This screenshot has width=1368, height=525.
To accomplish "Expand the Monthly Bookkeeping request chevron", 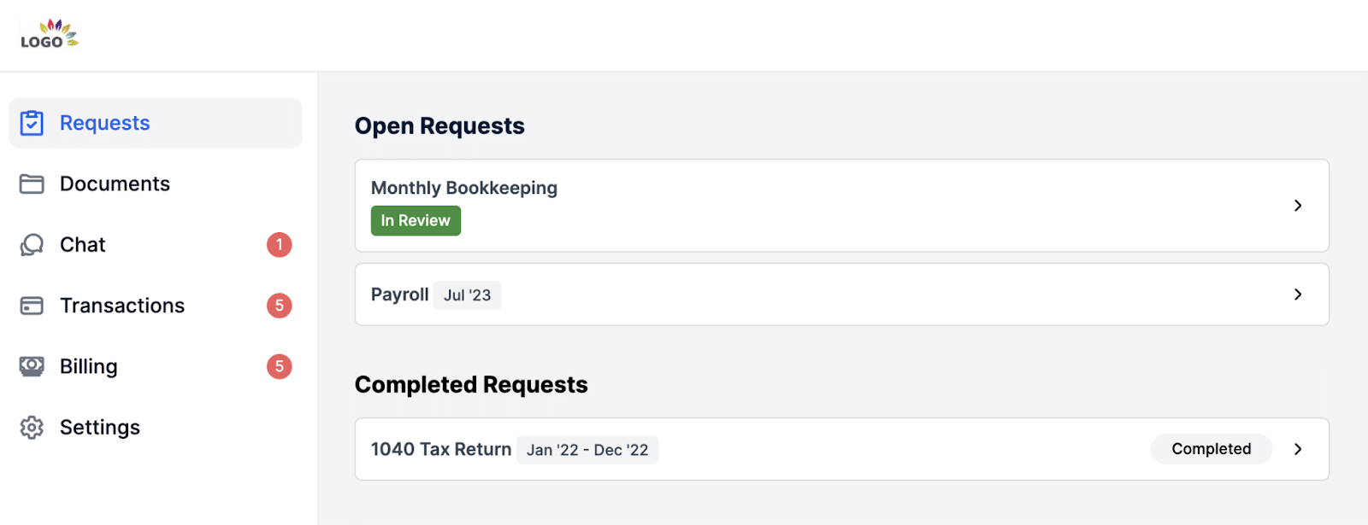I will 1298,206.
